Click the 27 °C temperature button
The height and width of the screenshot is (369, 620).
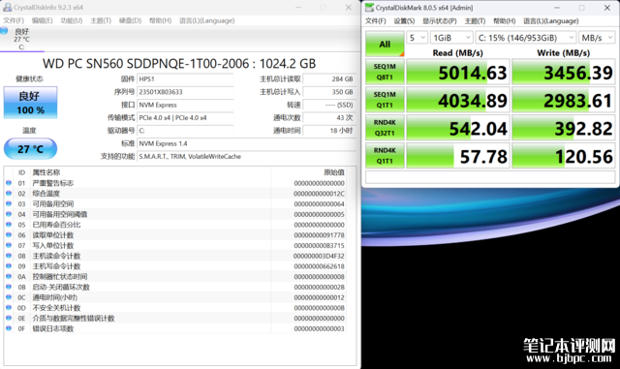tap(30, 149)
